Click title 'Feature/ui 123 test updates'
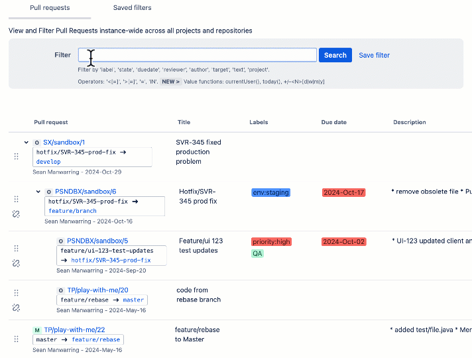 click(201, 246)
